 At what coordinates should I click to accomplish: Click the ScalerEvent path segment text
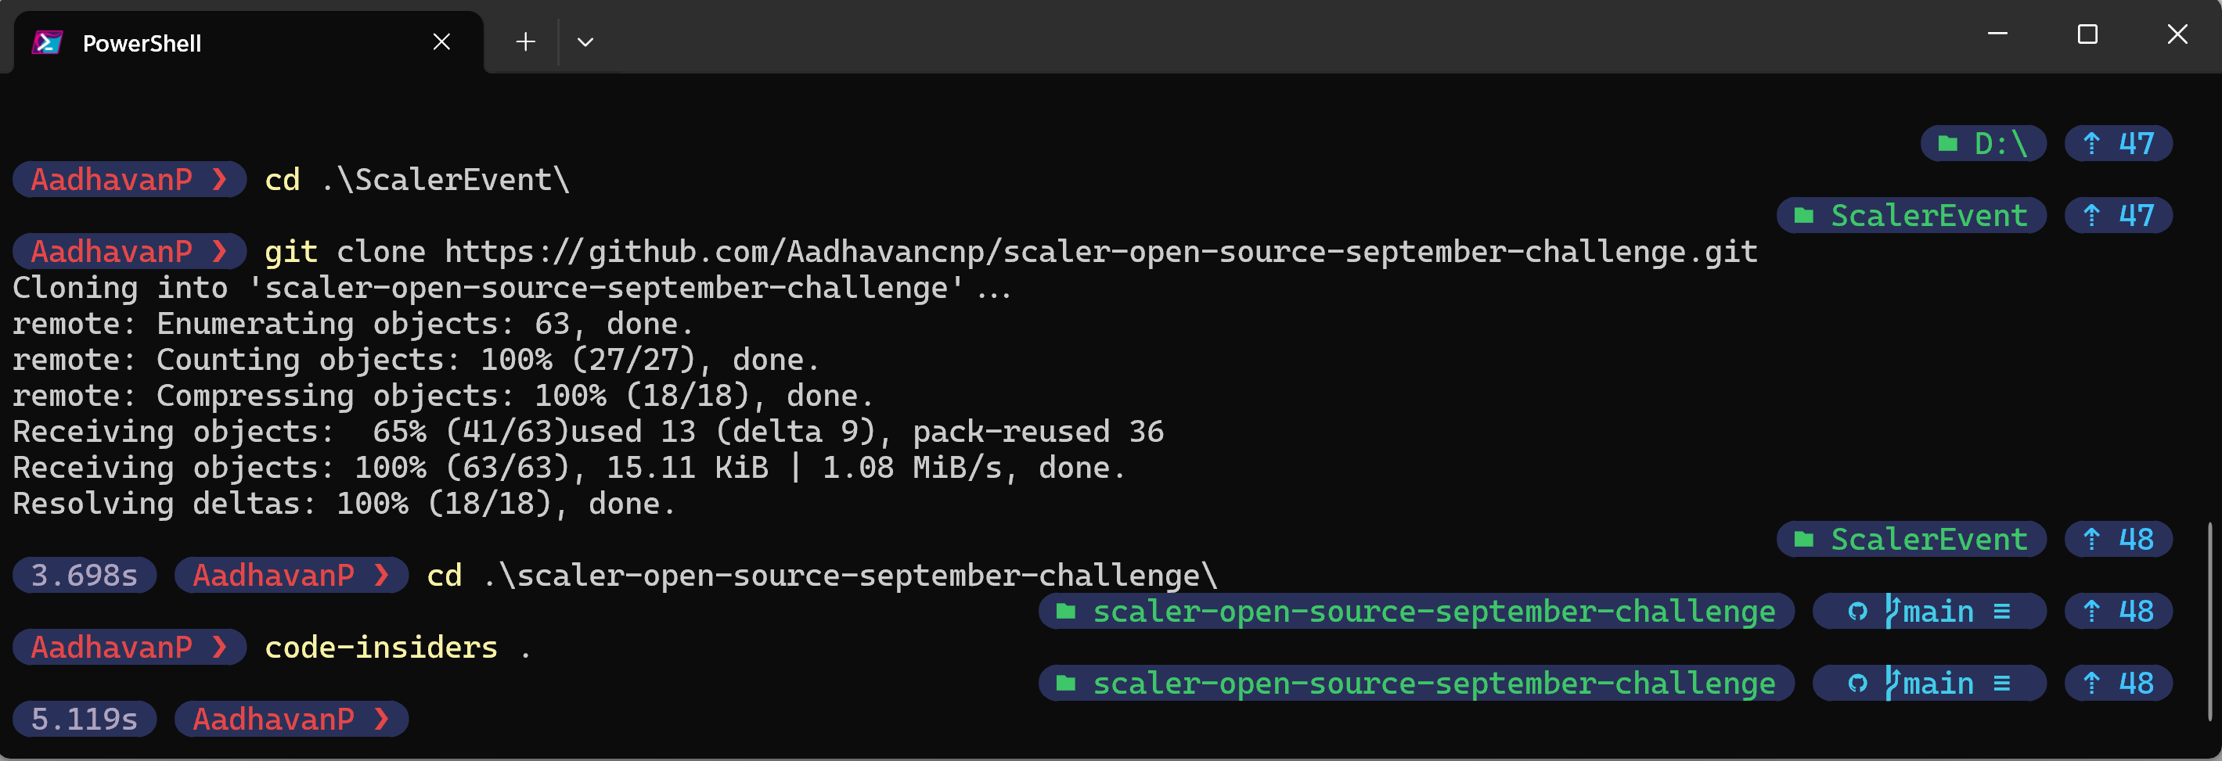(x=1928, y=214)
